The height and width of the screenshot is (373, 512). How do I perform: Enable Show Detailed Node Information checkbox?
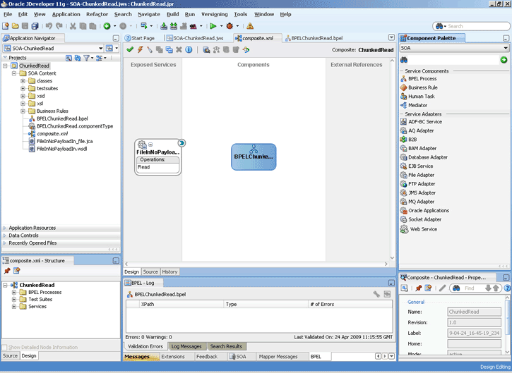coord(6,347)
